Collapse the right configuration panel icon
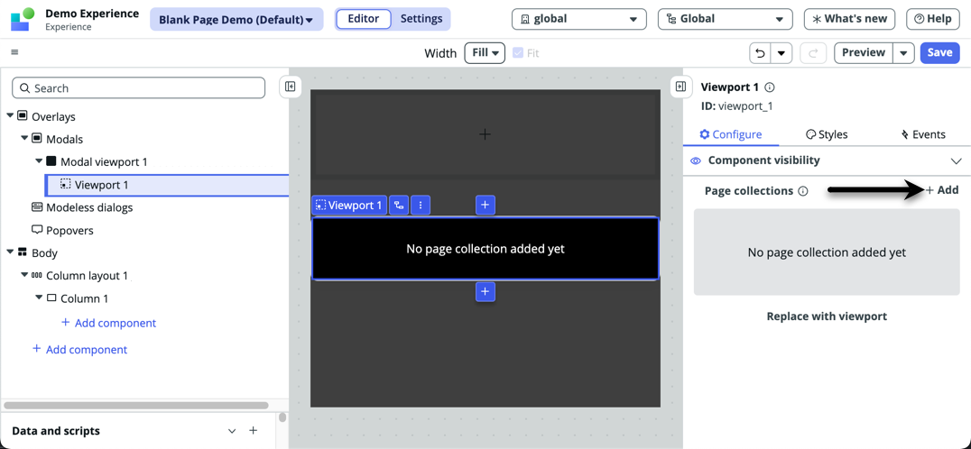This screenshot has height=449, width=971. (x=680, y=87)
